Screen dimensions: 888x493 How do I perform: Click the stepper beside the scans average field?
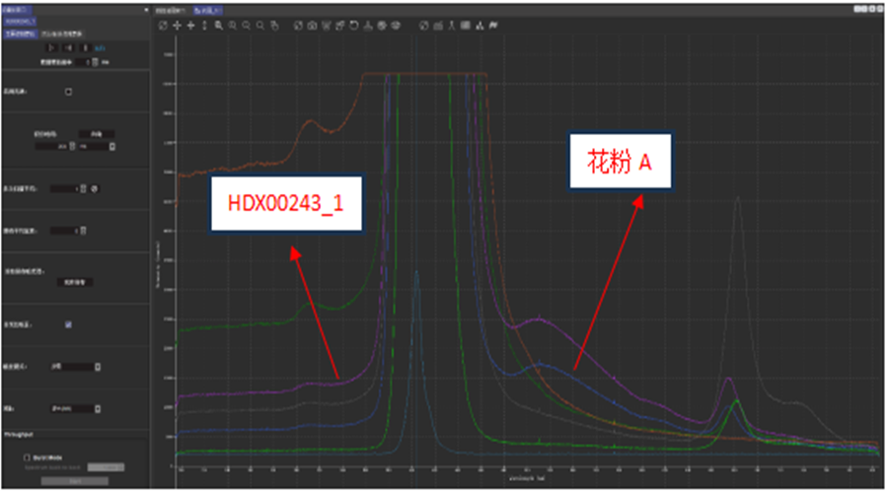84,188
